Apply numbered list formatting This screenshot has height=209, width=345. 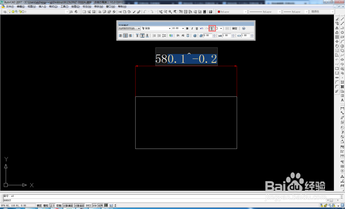[154, 36]
